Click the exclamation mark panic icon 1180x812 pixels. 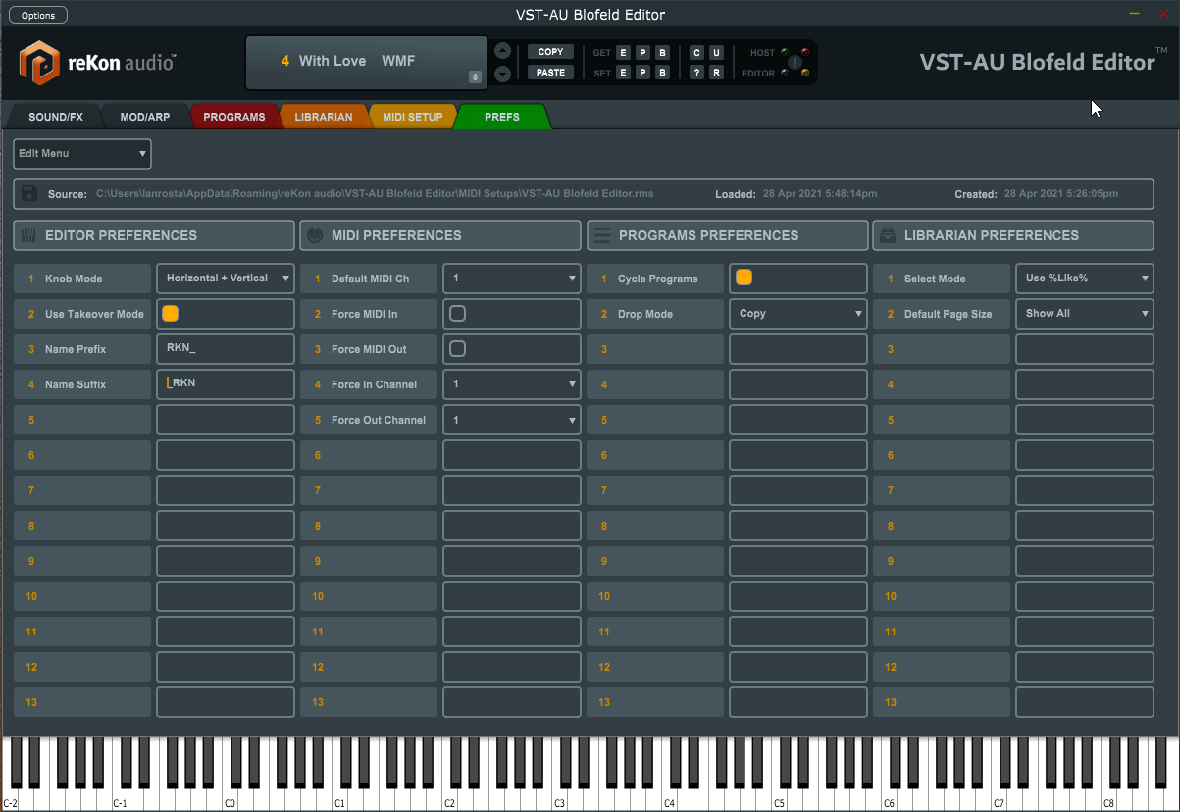(x=795, y=63)
